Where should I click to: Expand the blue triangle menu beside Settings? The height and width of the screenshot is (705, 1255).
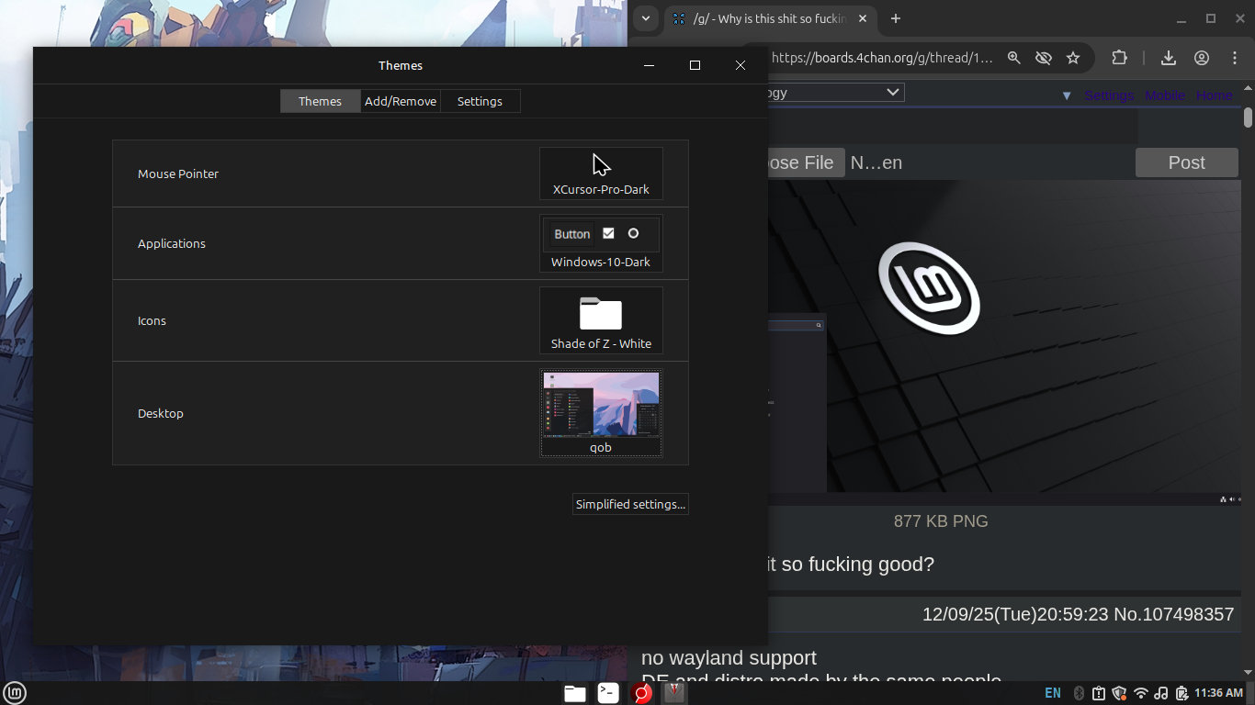[x=1067, y=95]
